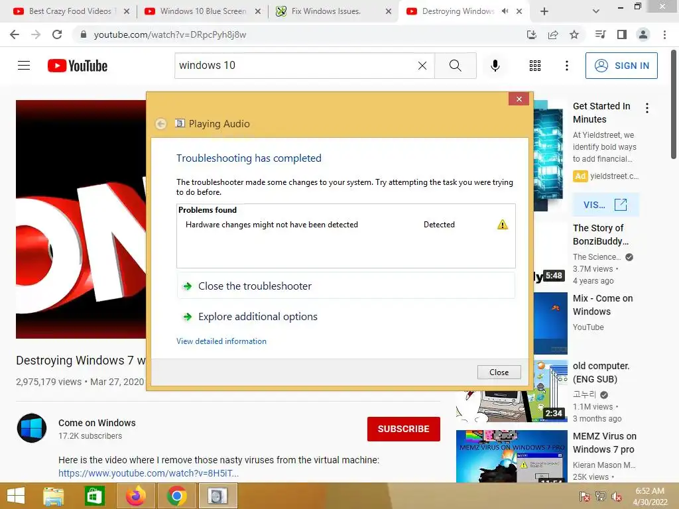Screen dimensions: 679x509
Task: Click the YouTube search magnifier button
Action: click(x=455, y=66)
